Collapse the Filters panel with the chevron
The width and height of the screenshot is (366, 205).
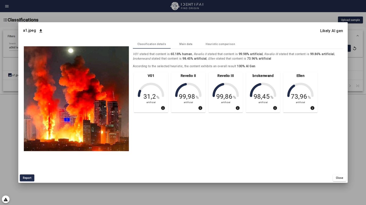(x=357, y=35)
